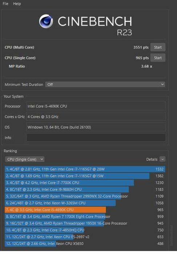This screenshot has width=177, height=255.
Task: Click the 3551 pts multi core score
Action: tap(141, 47)
